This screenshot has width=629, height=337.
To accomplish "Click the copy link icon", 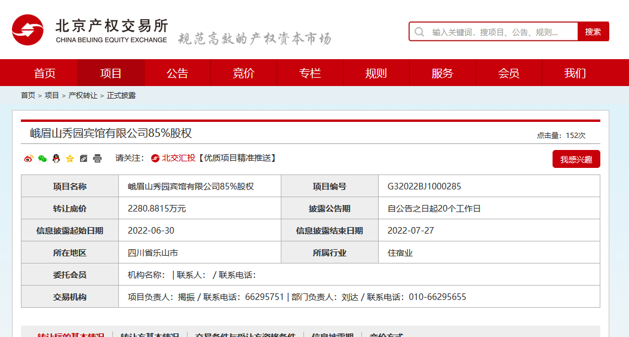I will pos(83,158).
